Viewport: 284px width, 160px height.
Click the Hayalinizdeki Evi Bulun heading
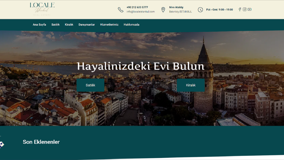[x=141, y=66]
